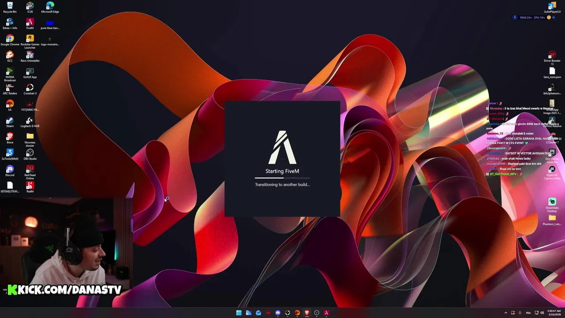565x318 pixels.
Task: Open 3uAirPlayer3.0 desktop shortcut
Action: (552, 7)
